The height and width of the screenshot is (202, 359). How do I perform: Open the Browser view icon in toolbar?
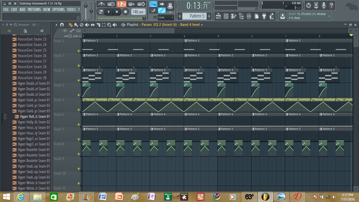click(241, 16)
